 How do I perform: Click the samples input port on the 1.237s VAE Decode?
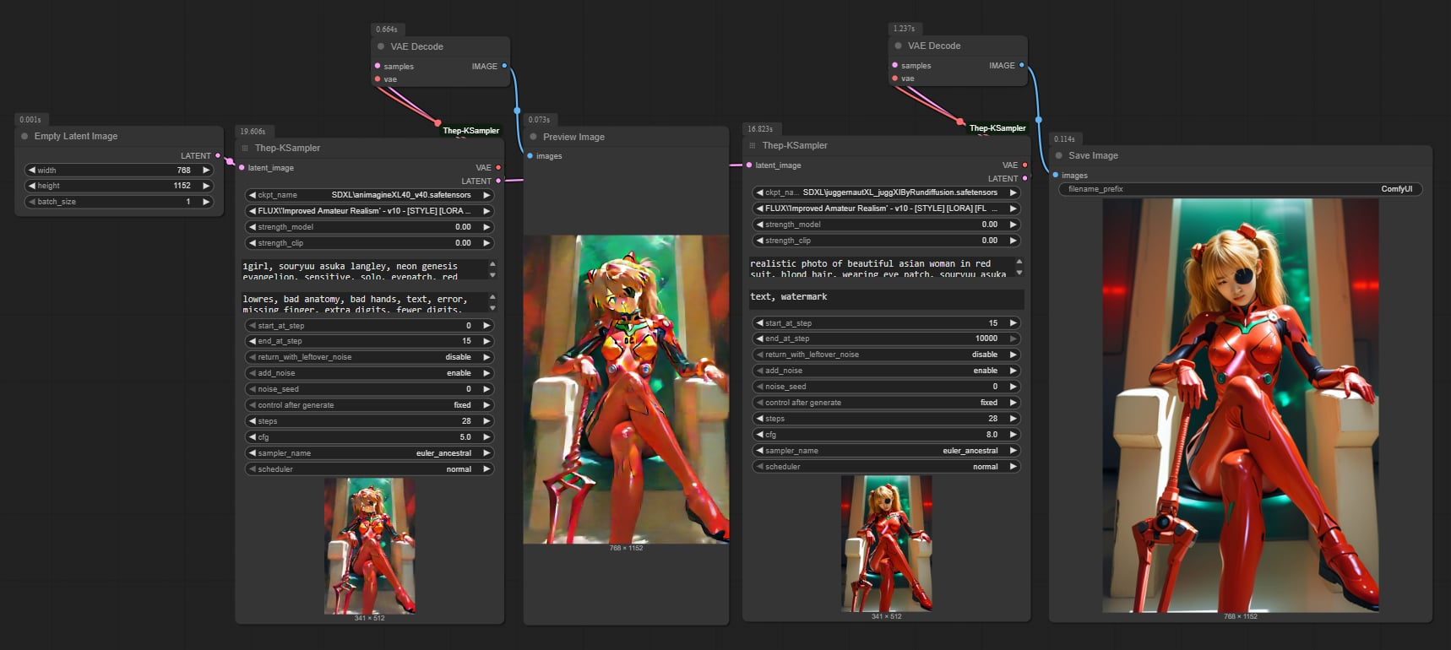[894, 65]
